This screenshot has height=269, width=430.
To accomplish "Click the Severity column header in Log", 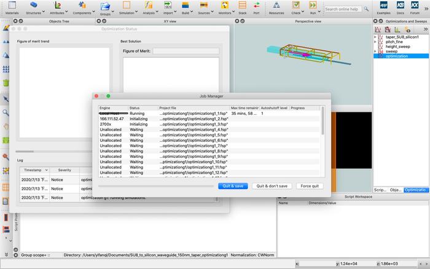I will (x=64, y=170).
